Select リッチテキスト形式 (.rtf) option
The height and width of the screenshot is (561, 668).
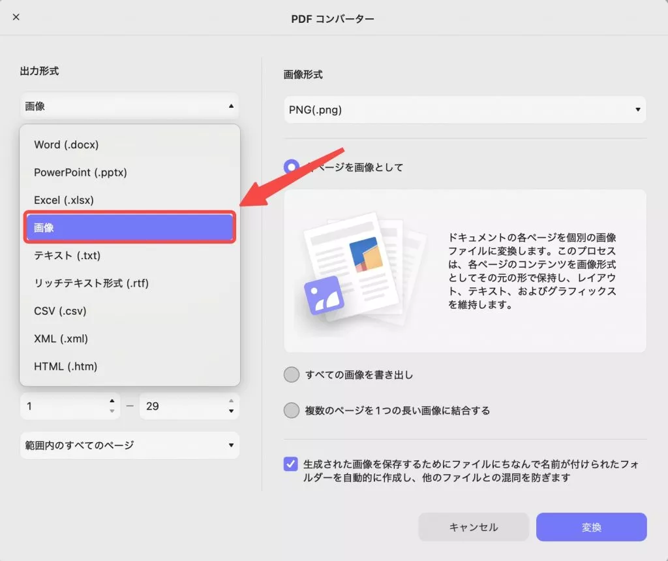[91, 283]
